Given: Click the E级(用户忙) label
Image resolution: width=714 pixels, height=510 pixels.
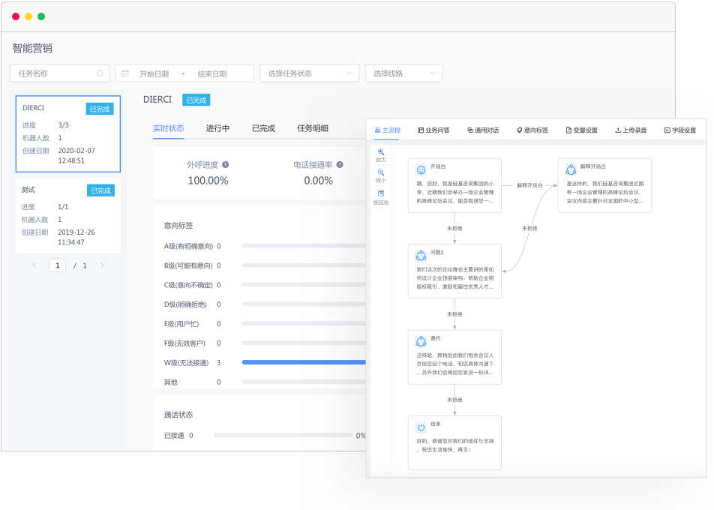Looking at the screenshot, I should pyautogui.click(x=181, y=324).
